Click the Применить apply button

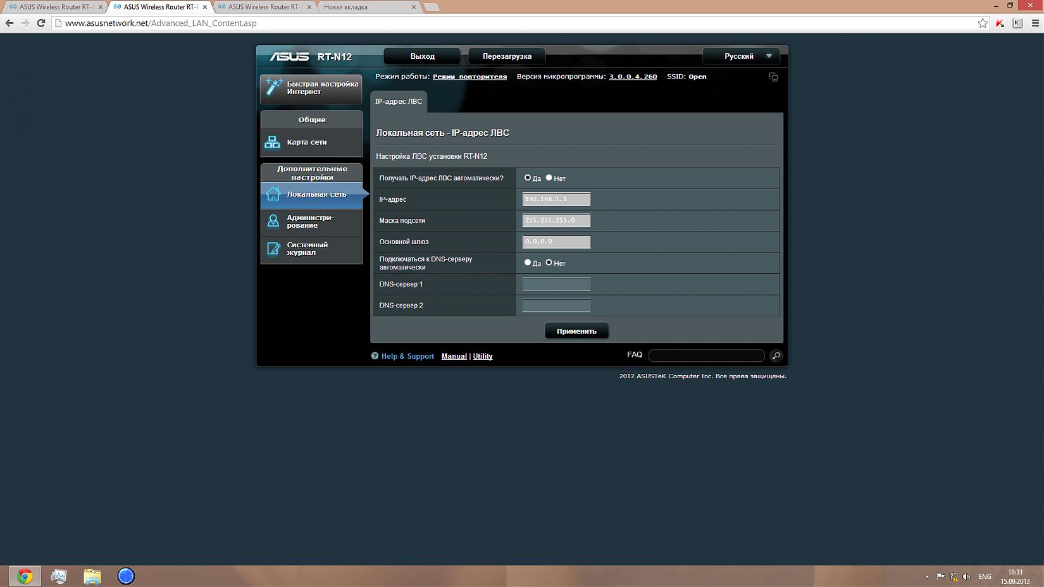pyautogui.click(x=576, y=331)
